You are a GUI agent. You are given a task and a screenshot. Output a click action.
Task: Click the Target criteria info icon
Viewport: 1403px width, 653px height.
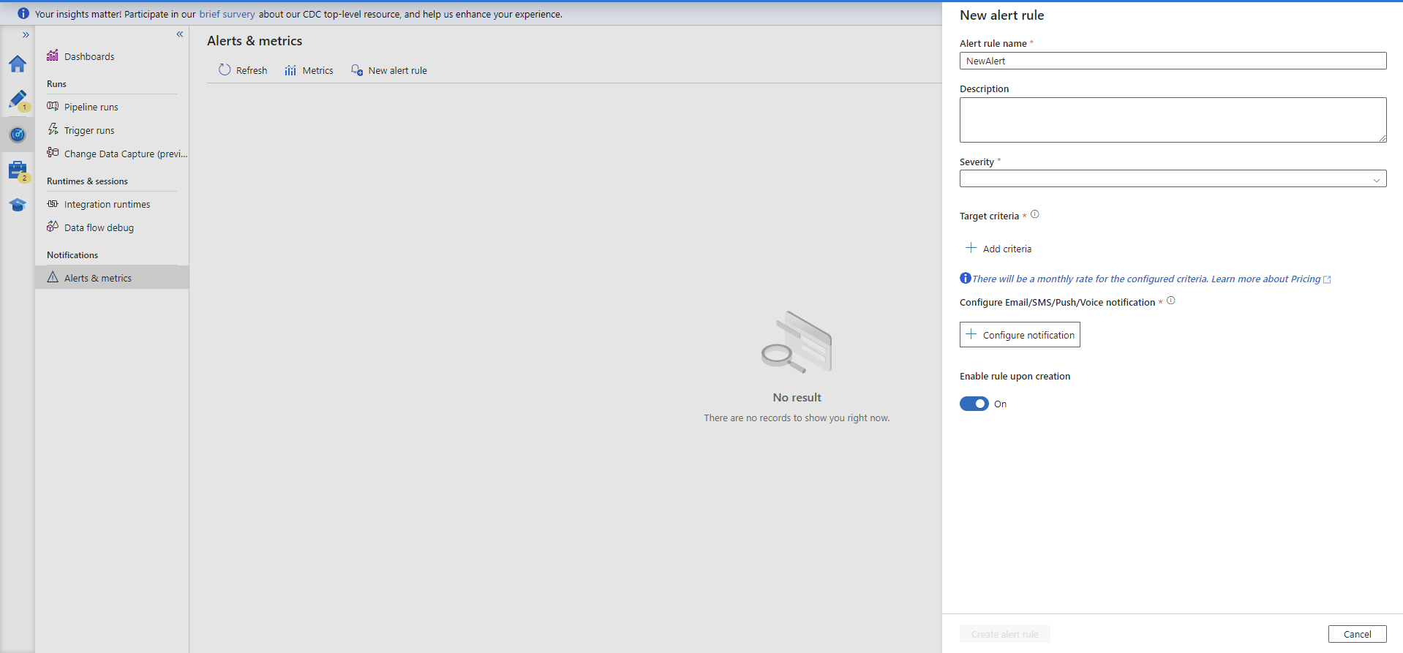1034,215
